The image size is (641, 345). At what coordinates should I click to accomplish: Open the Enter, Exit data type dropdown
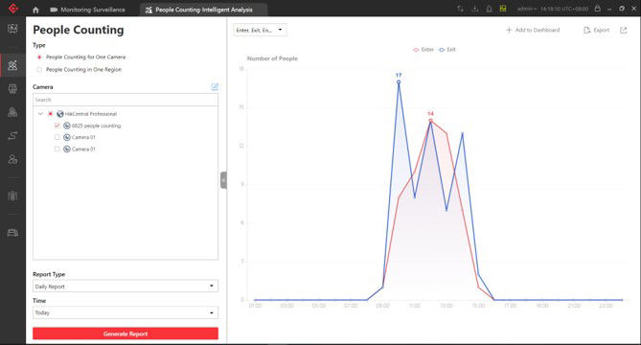point(260,30)
